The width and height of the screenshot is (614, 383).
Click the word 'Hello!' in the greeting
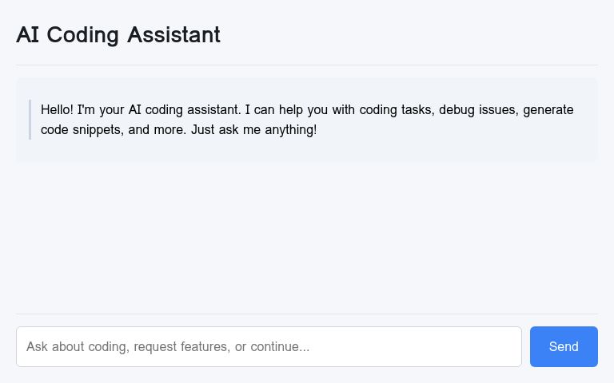tap(57, 110)
